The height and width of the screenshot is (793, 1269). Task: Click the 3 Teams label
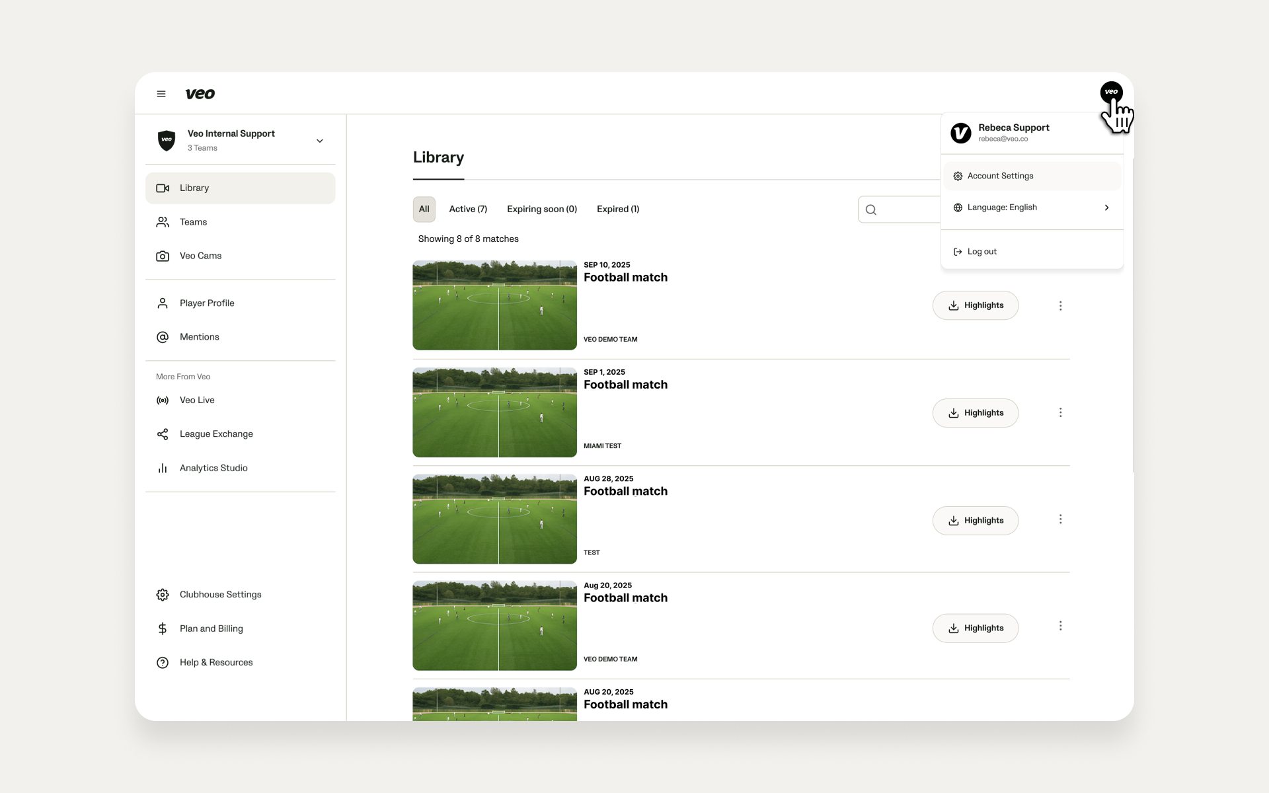[x=202, y=148]
